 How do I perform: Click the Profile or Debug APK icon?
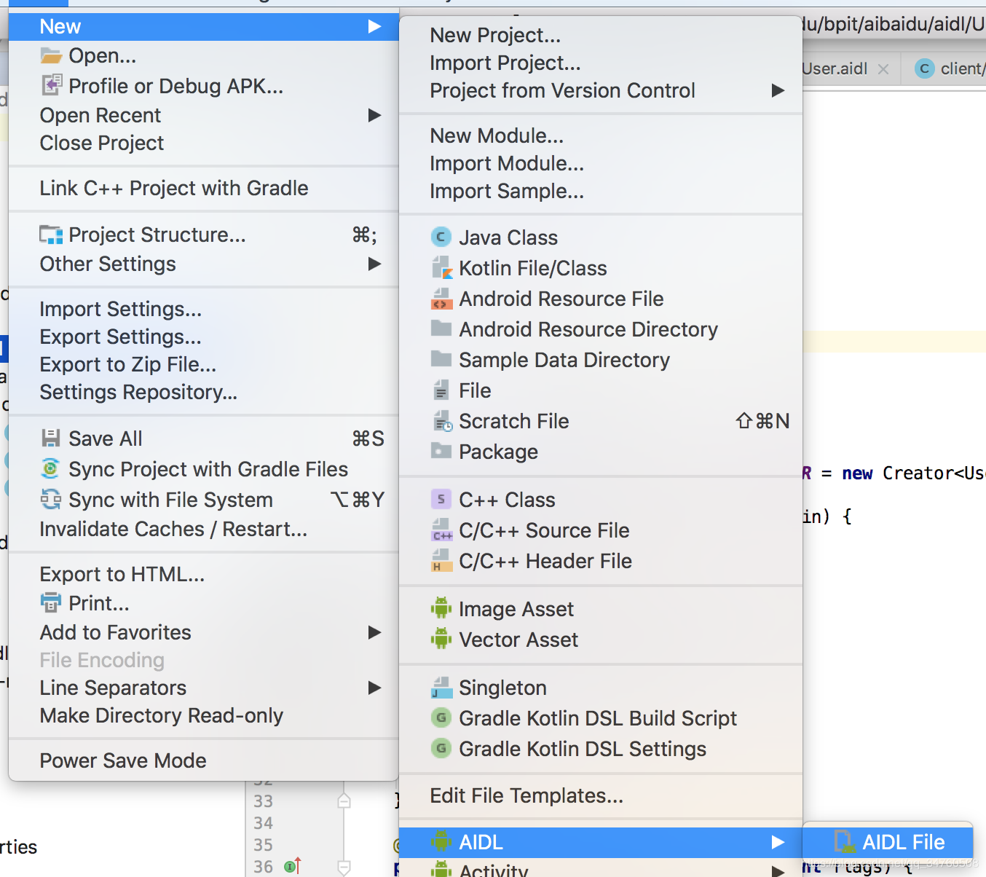(x=51, y=85)
